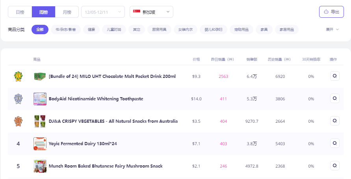The image size is (351, 179).
Task: Filter by 儿童时尚 category
Action: [x=114, y=30]
